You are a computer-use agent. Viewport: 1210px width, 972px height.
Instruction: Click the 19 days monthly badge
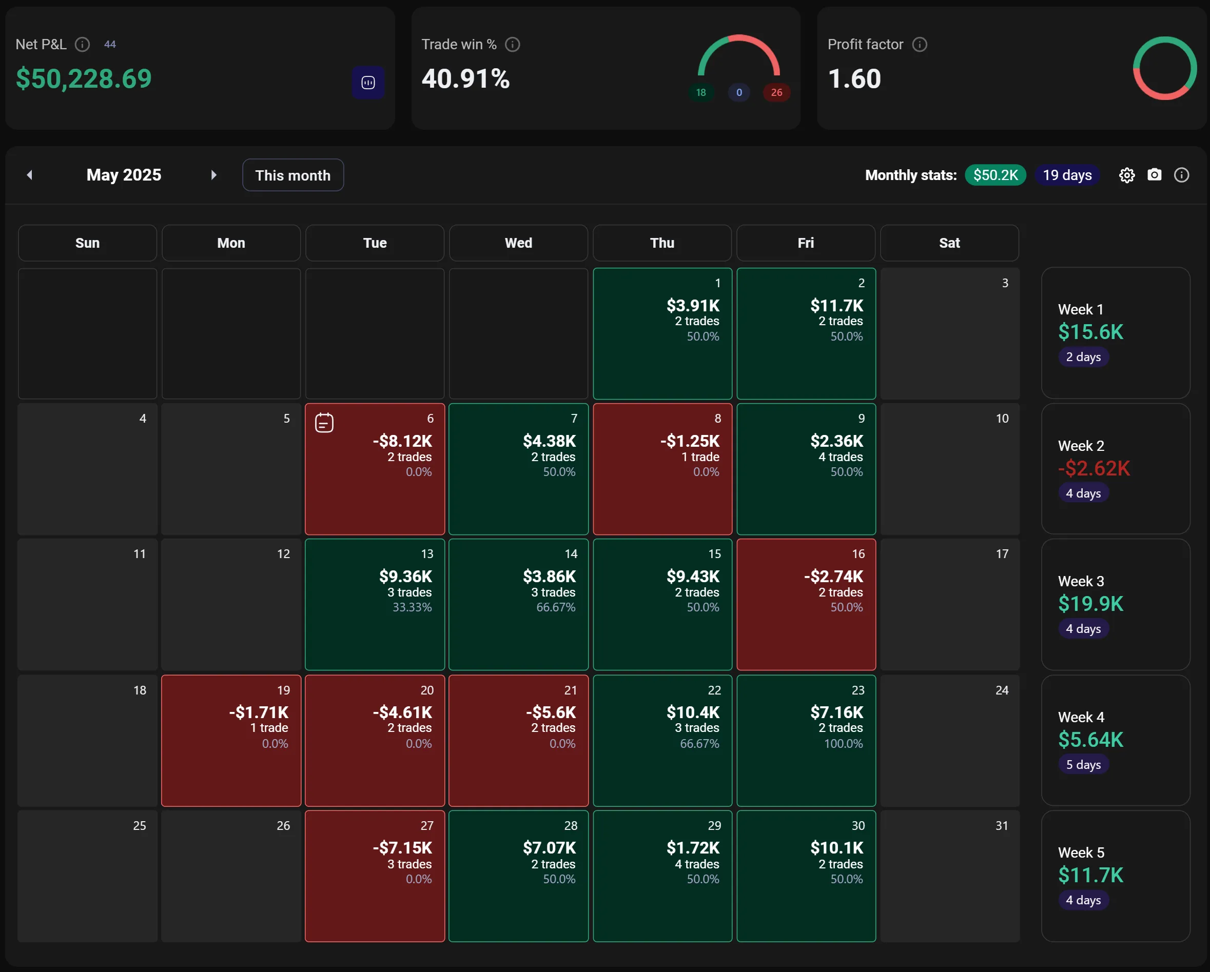tap(1067, 175)
